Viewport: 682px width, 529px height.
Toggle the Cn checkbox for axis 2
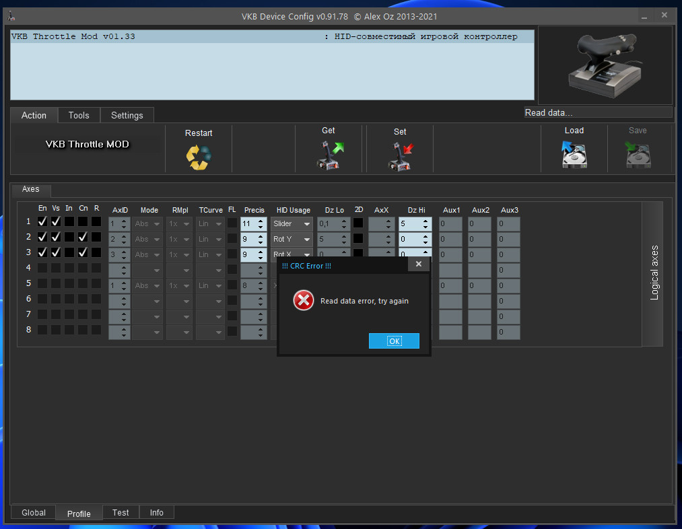pyautogui.click(x=83, y=237)
